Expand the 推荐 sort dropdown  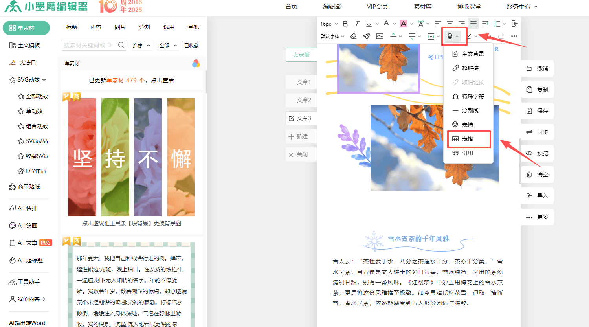click(141, 46)
